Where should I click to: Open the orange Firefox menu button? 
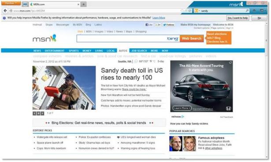[11, 3]
